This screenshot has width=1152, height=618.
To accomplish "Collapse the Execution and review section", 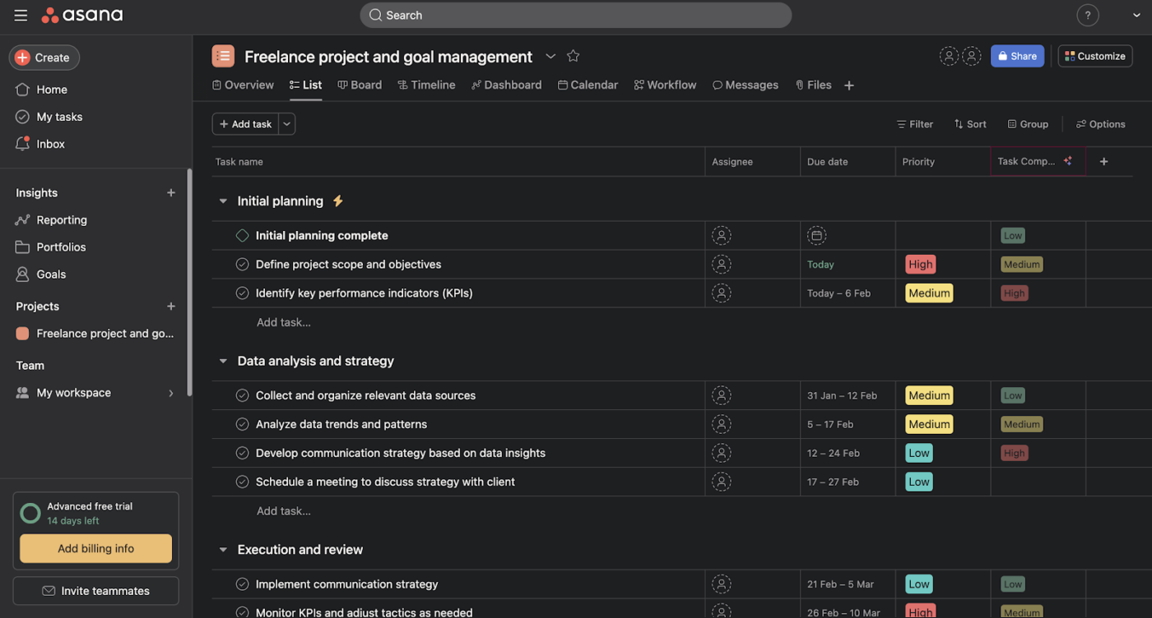I will click(x=223, y=550).
